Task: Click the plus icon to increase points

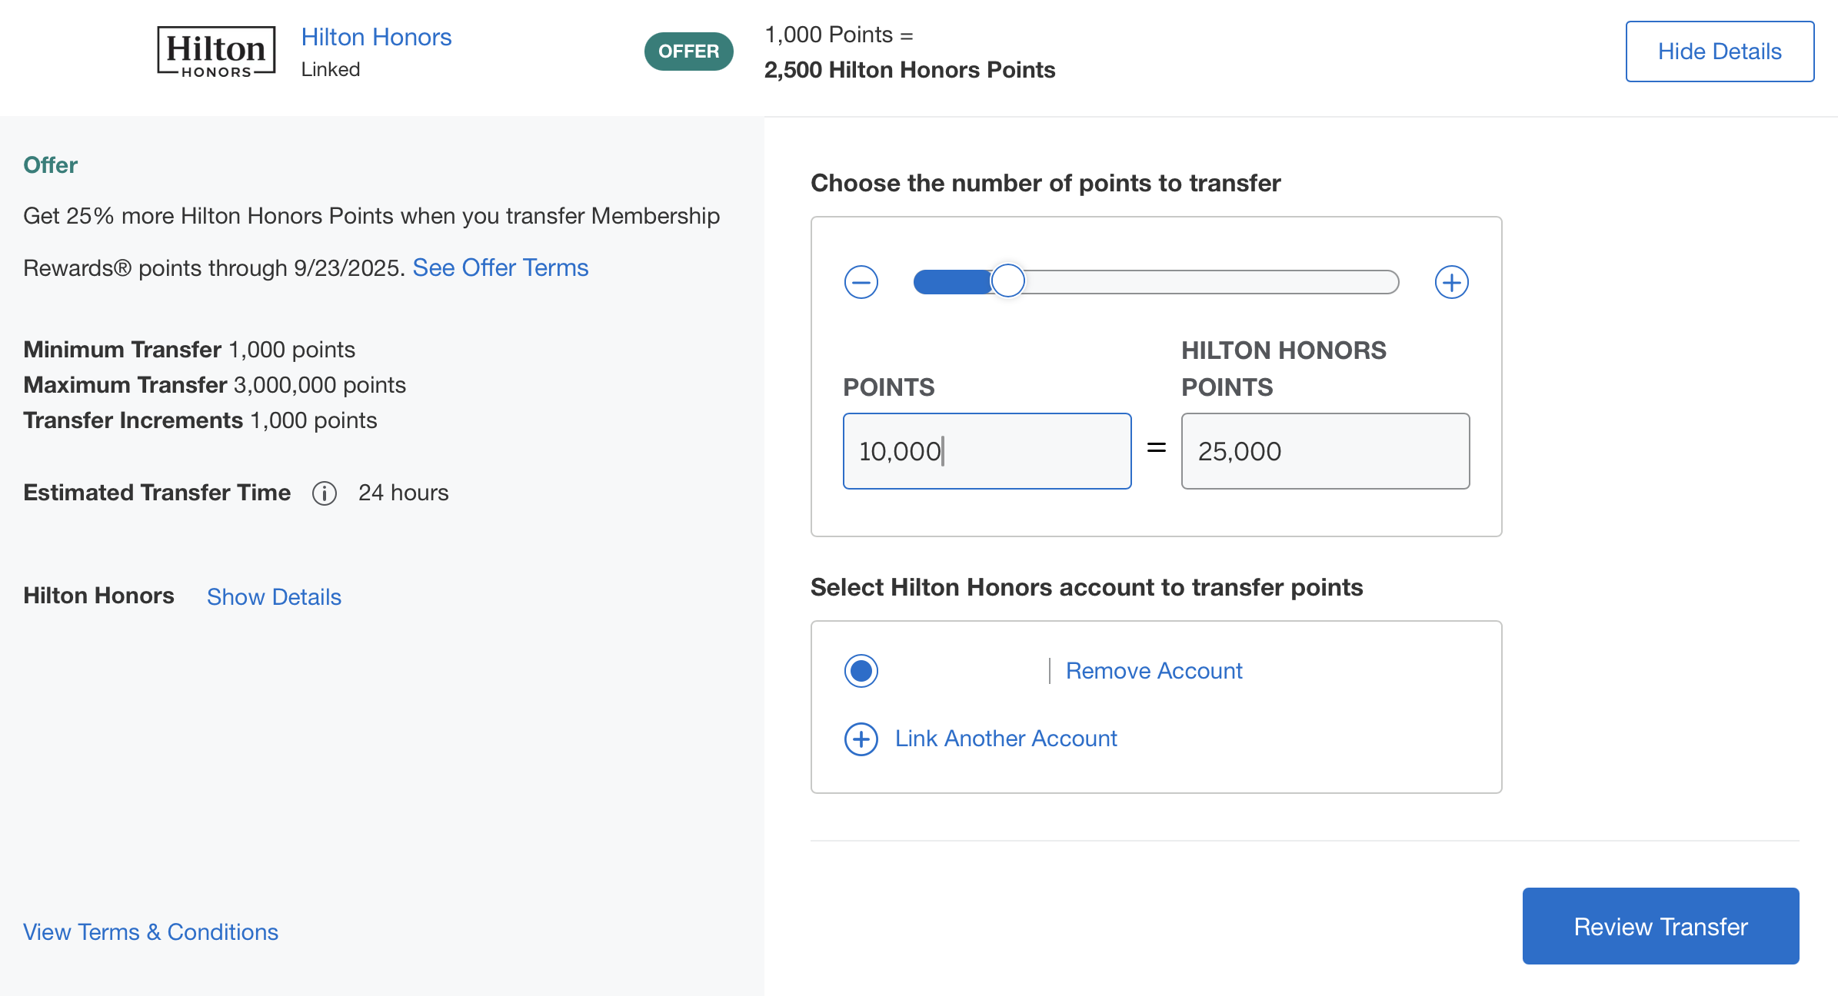Action: (1452, 282)
